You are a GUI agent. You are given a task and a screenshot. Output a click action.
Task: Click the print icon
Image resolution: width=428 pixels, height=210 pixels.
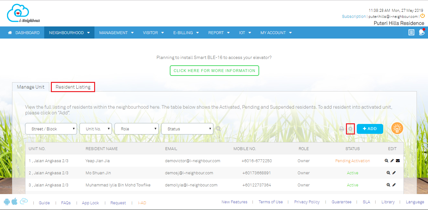click(342, 129)
